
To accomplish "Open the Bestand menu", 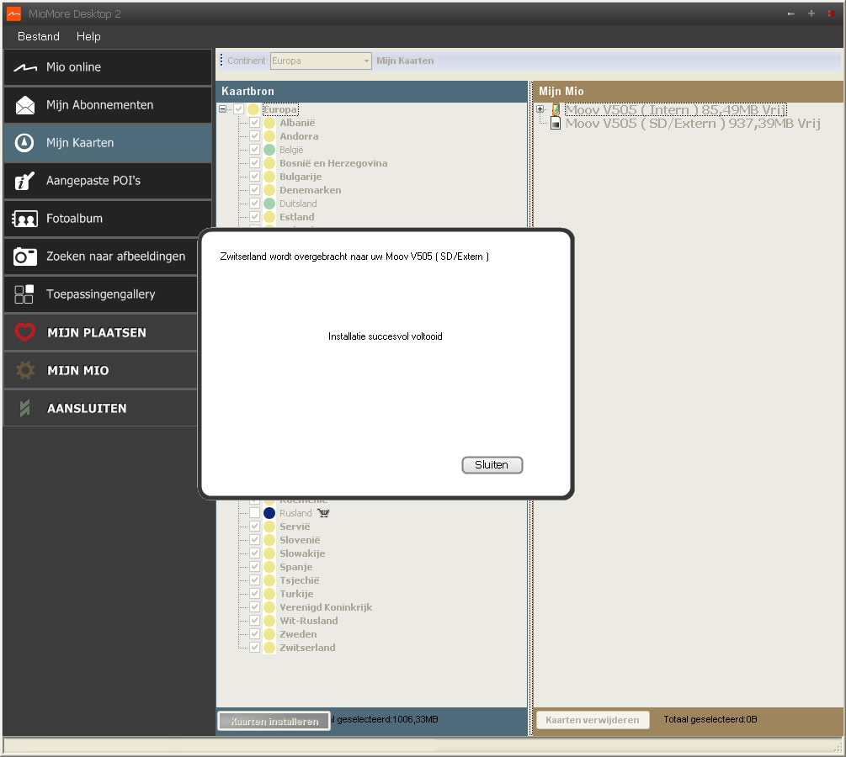I will coord(39,36).
